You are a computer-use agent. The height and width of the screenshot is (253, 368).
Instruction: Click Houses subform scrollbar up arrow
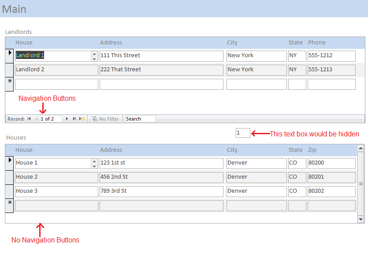[361, 148]
